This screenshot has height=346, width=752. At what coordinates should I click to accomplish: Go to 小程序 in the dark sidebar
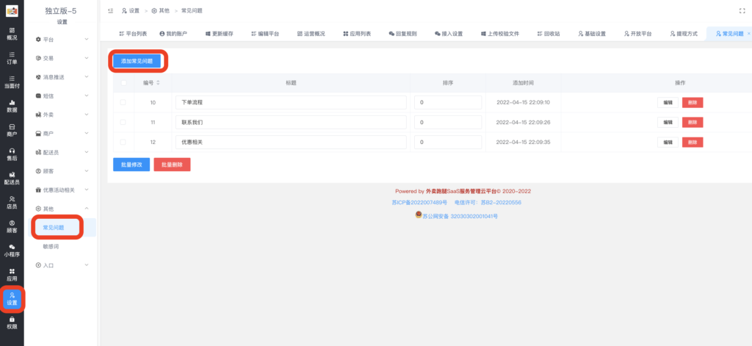12,250
